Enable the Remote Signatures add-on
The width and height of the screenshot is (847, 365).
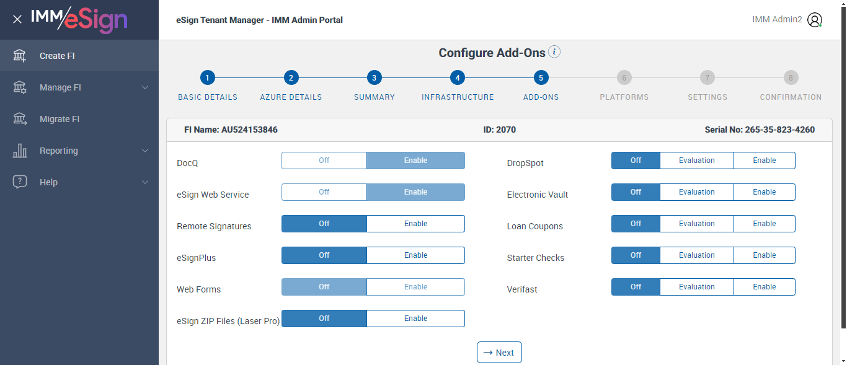tap(415, 224)
